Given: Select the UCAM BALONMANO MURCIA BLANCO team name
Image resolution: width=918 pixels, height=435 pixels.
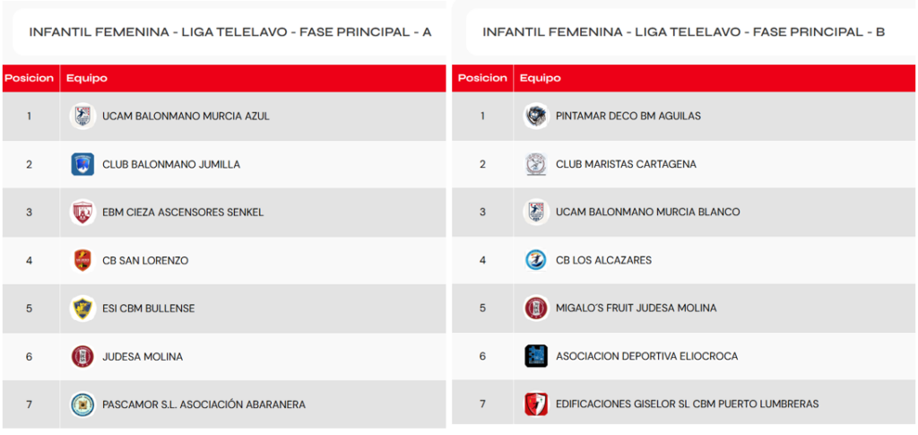Looking at the screenshot, I should 647,212.
